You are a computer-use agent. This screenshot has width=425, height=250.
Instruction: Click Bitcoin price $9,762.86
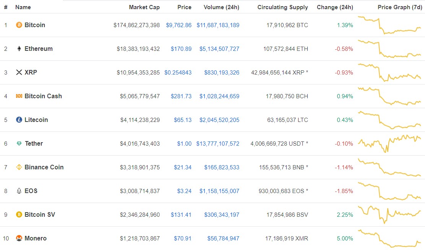(x=178, y=25)
